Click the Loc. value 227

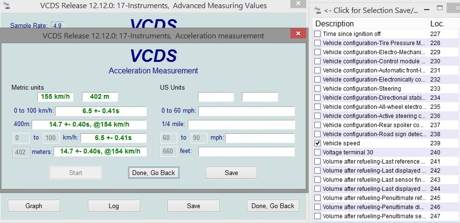pos(436,34)
